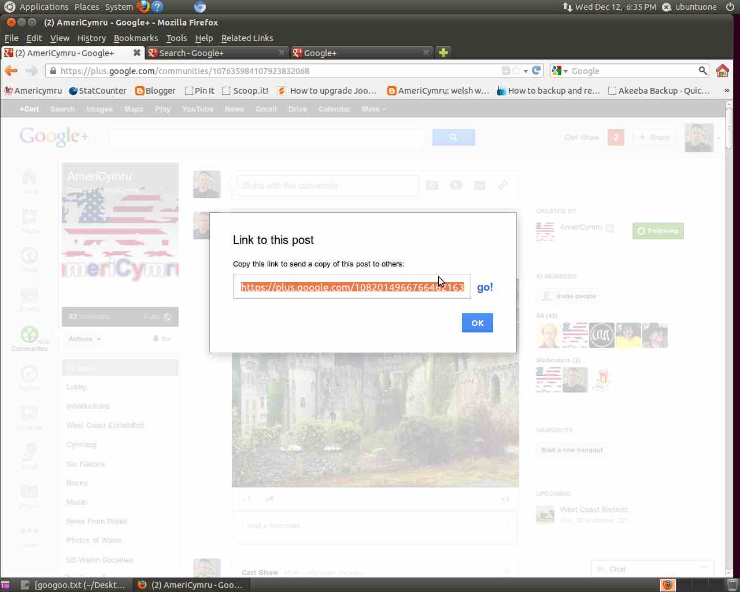Select Communities in left sidebar
The width and height of the screenshot is (740, 592).
[29, 339]
